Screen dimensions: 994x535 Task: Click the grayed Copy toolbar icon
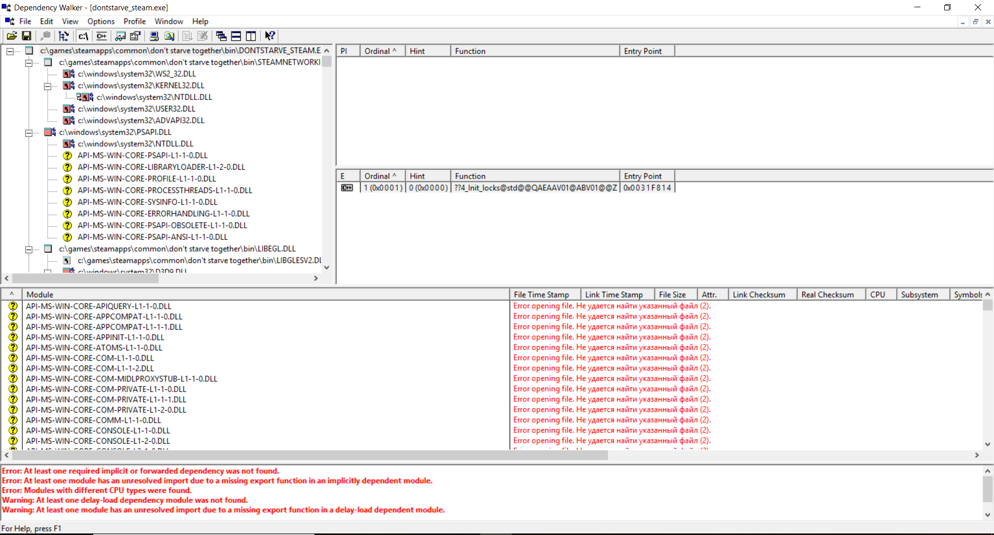tap(45, 36)
